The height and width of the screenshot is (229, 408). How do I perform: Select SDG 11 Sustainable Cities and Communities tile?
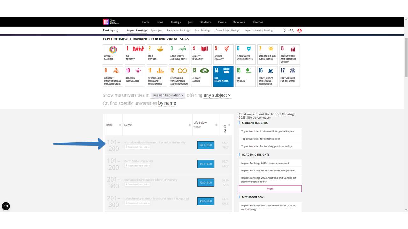coord(157,76)
